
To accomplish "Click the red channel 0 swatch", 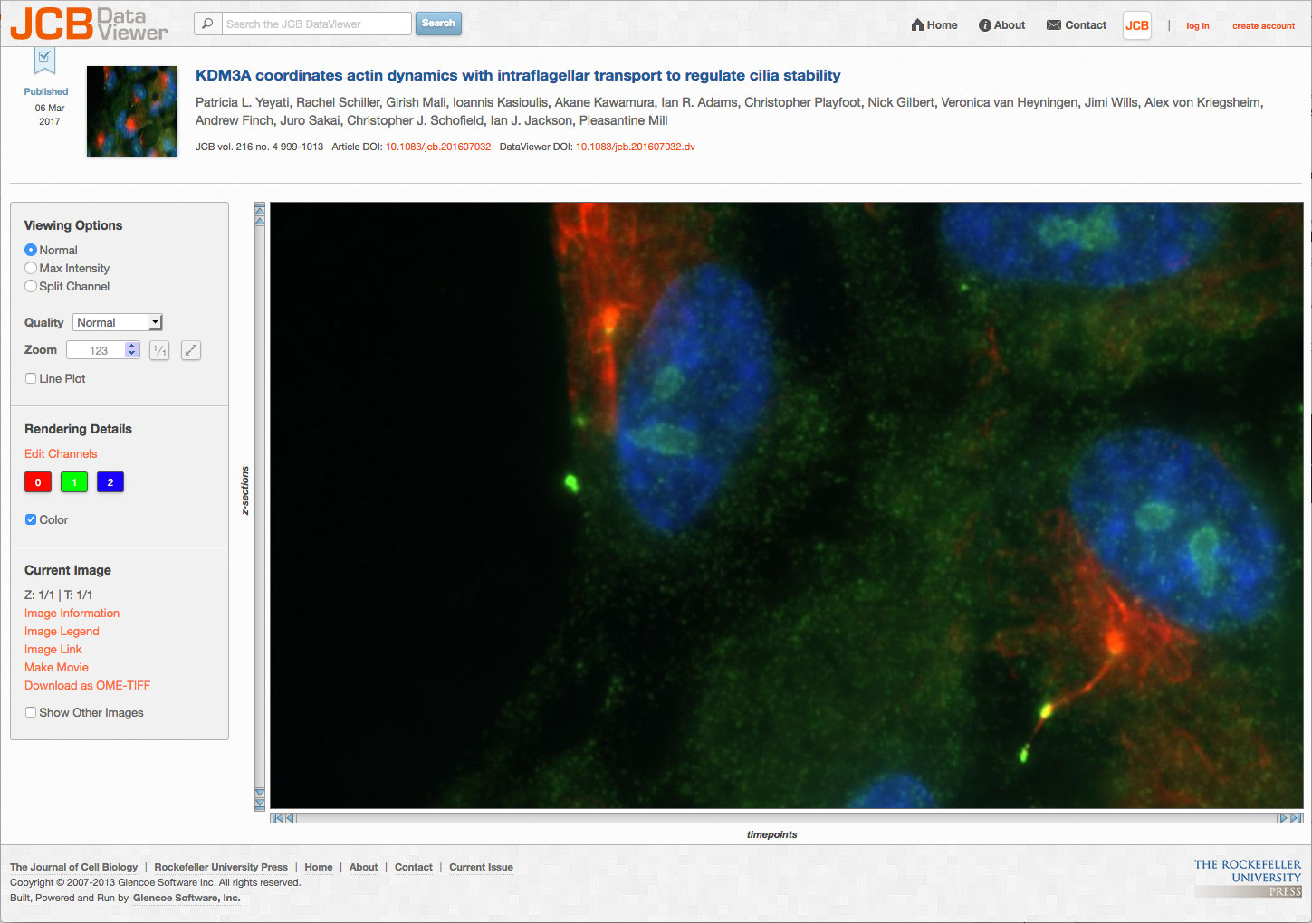I will click(x=38, y=482).
